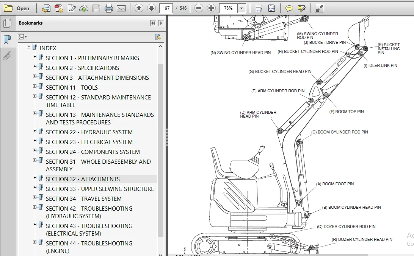Click the edit/sign document icon
The width and height of the screenshot is (414, 256).
(71, 8)
